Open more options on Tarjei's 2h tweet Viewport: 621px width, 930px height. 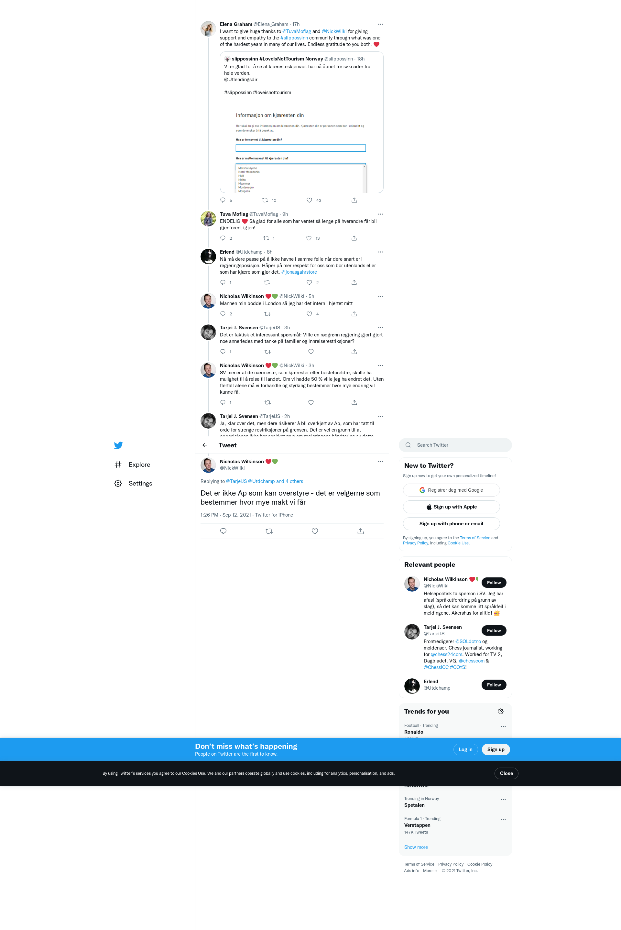click(380, 416)
